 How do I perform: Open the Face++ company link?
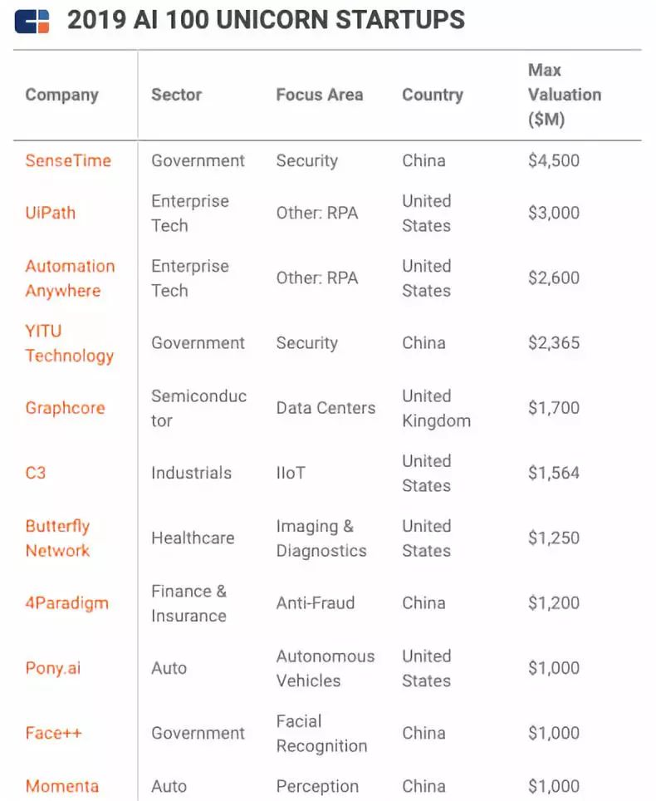click(54, 733)
